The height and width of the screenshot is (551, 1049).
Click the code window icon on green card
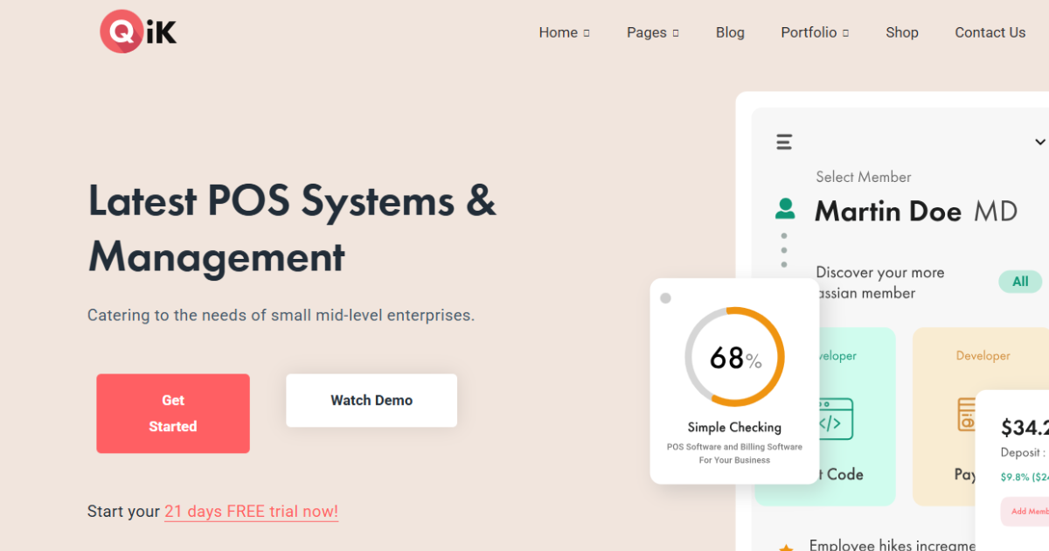coord(835,419)
